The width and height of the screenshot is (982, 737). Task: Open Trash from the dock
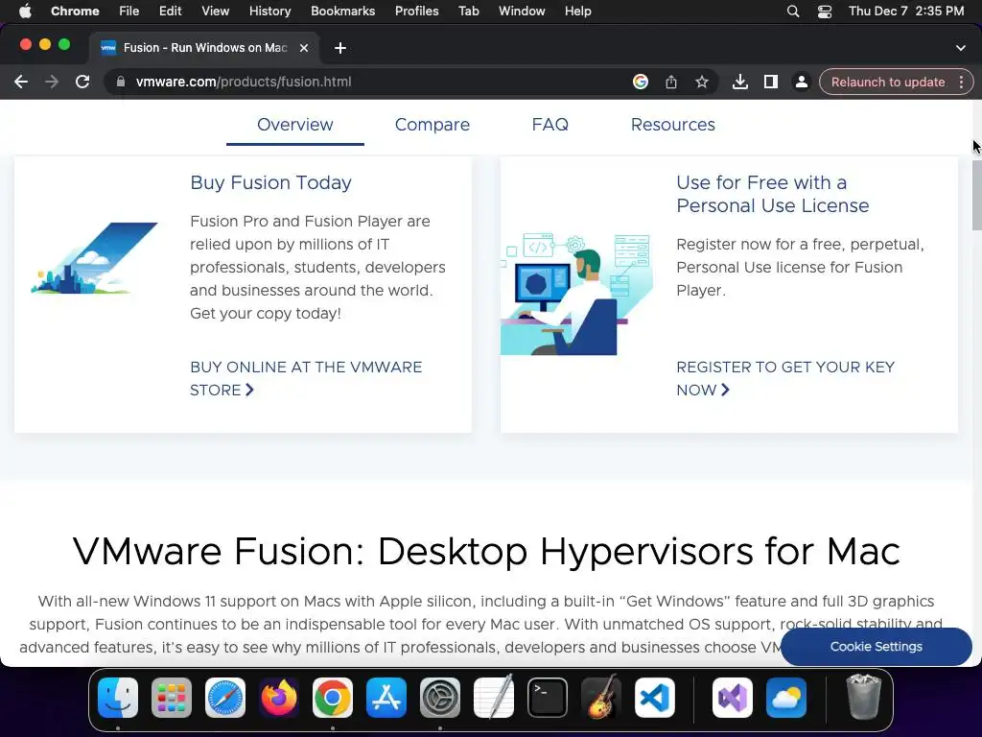[864, 697]
